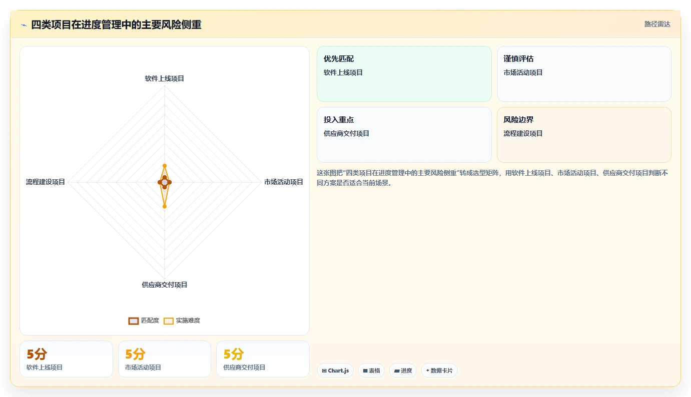This screenshot has width=691, height=397.
Task: Click the 5分 score above 供应商交付项目
Action: point(233,354)
